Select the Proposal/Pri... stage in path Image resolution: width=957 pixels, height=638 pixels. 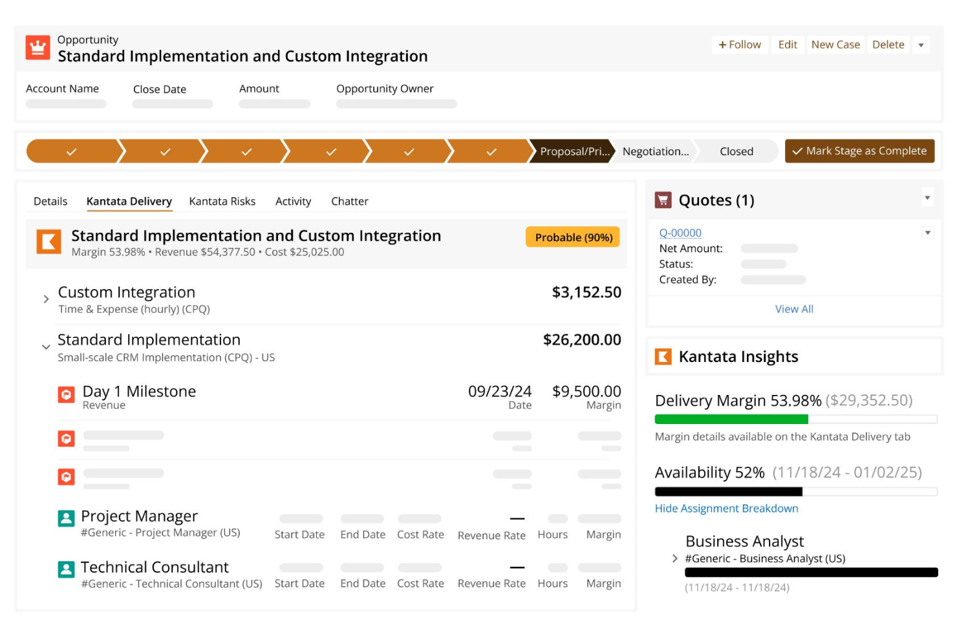tap(572, 151)
